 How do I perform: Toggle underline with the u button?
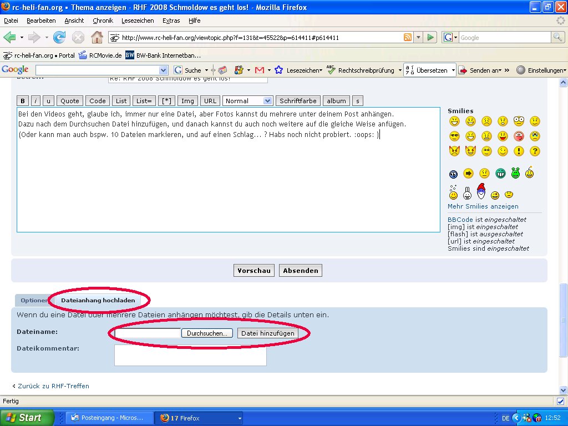point(48,101)
